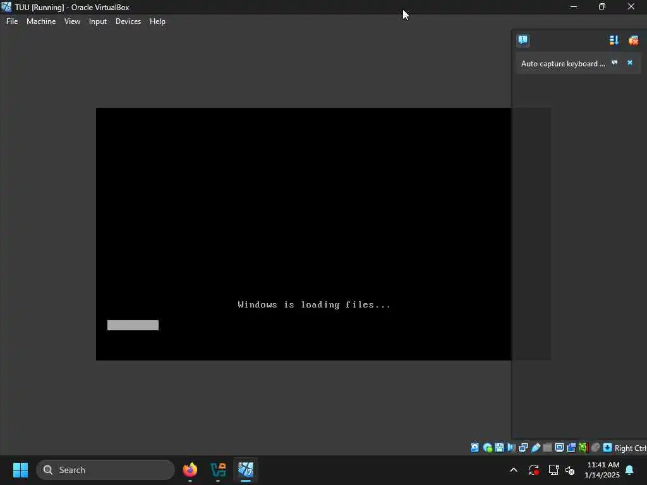Click the sync update tray icon
Viewport: 647px width, 485px height.
tap(533, 470)
